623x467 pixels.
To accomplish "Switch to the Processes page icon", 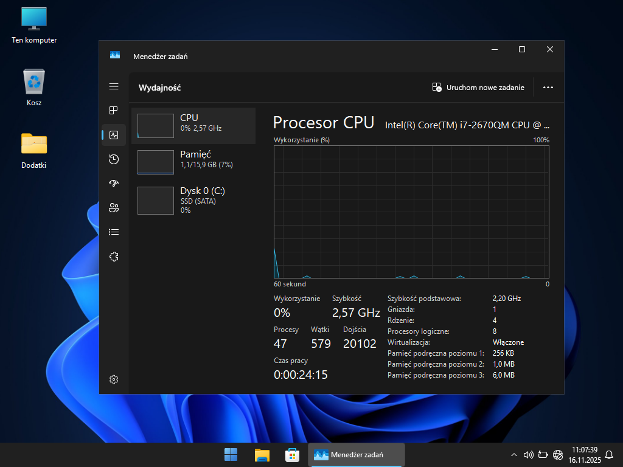I will (114, 111).
